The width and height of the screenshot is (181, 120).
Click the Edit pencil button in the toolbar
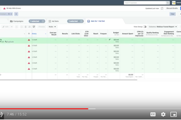[5, 27]
